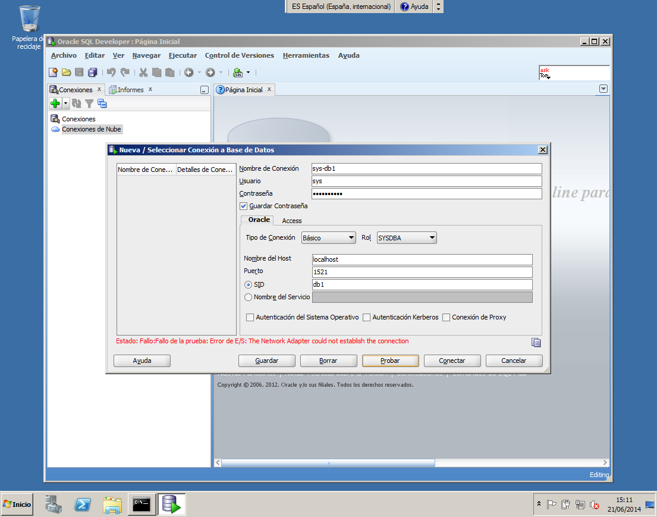Image resolution: width=657 pixels, height=517 pixels.
Task: Click the New file toolbar icon
Action: click(53, 73)
